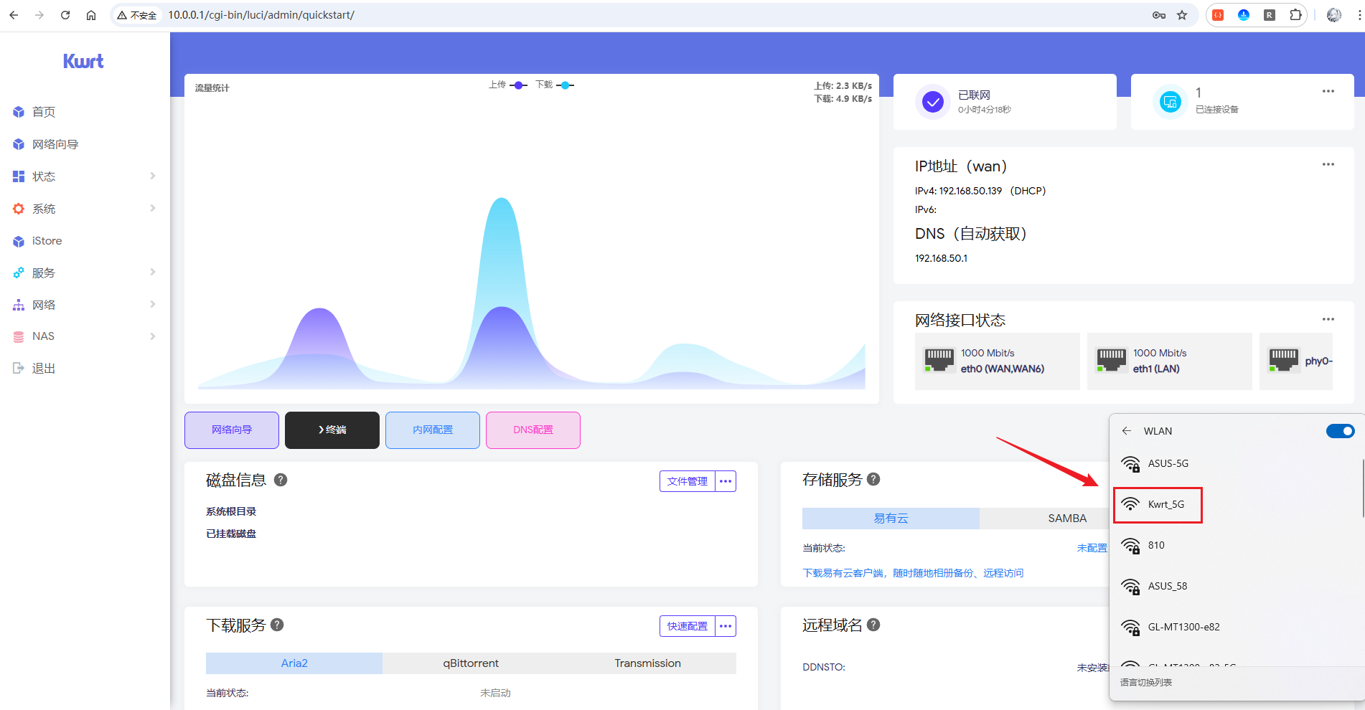
Task: Expand the 服务 sidebar menu
Action: [x=85, y=273]
